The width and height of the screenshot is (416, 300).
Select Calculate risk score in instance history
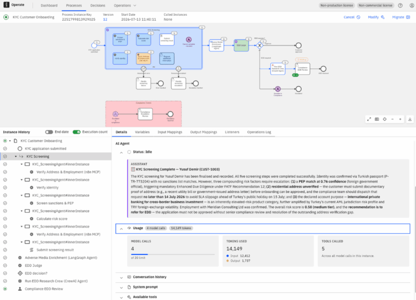tap(52, 219)
